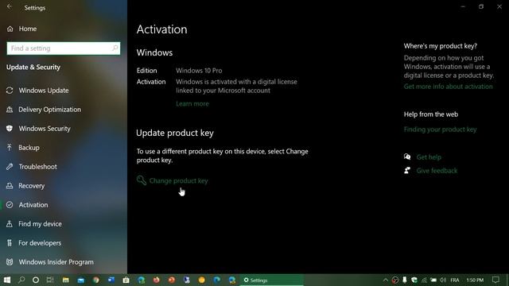Open Finding your product key link
Image resolution: width=509 pixels, height=286 pixels.
[440, 129]
